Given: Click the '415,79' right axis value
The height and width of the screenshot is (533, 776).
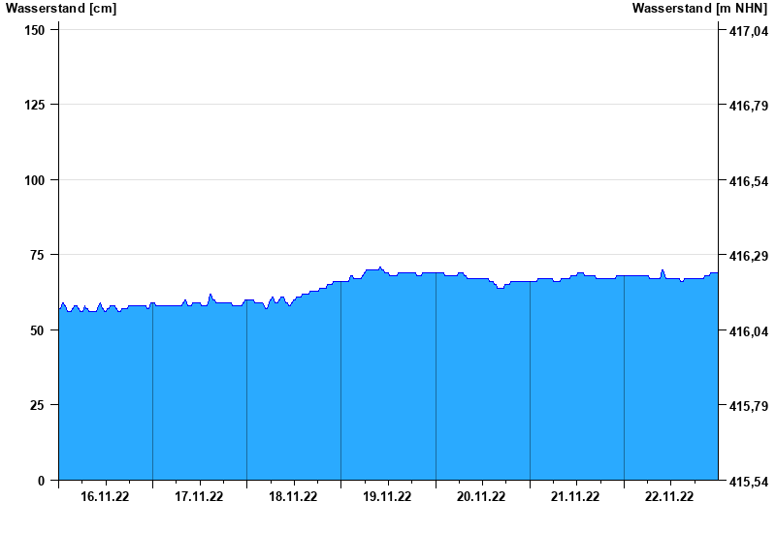Looking at the screenshot, I should pyautogui.click(x=749, y=406).
